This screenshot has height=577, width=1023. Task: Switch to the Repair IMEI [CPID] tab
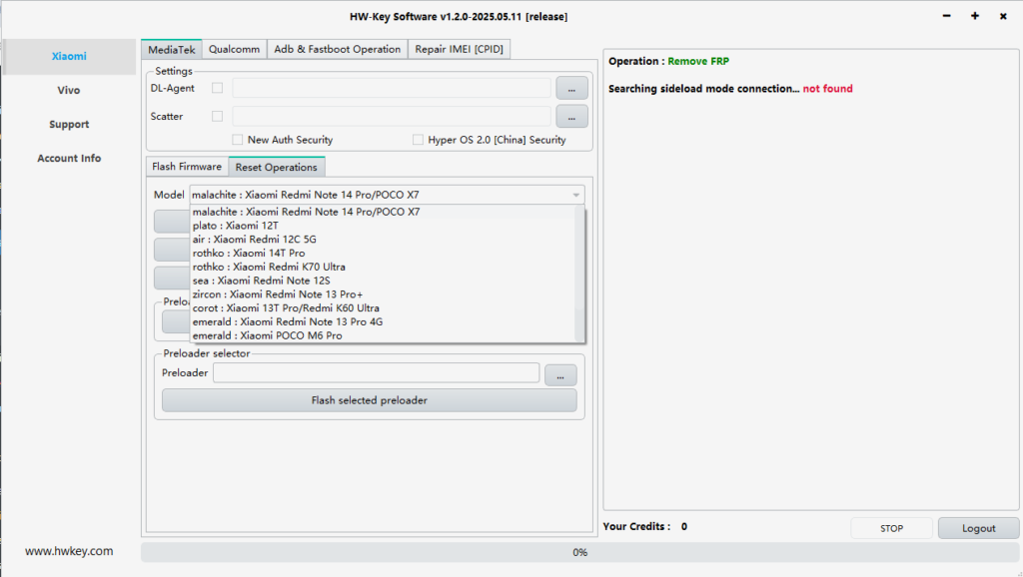coord(459,48)
